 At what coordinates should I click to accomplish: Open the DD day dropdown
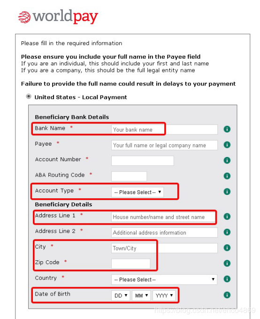121,296
